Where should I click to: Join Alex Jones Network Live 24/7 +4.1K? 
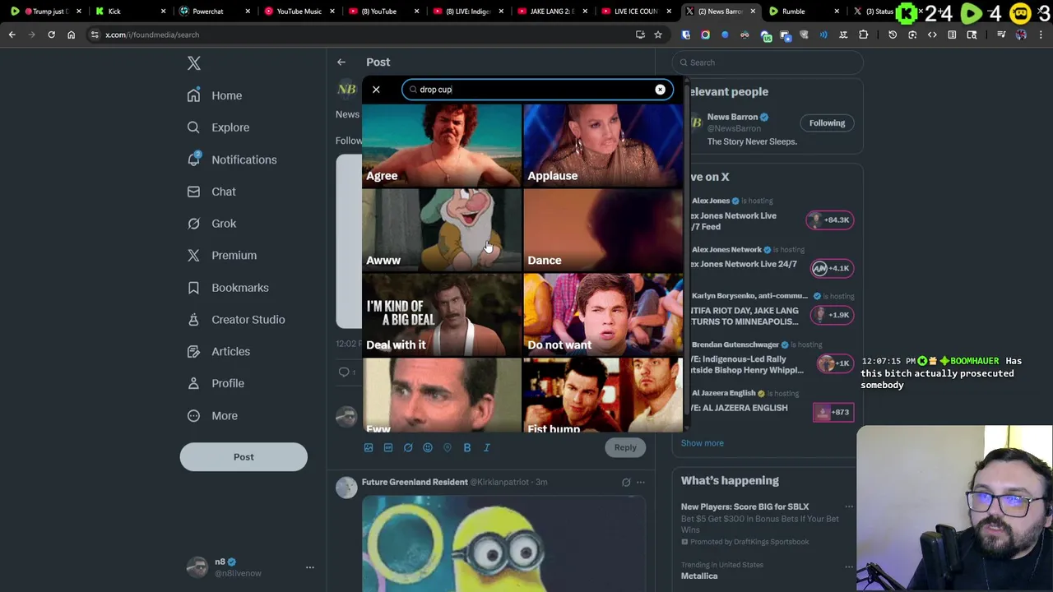(x=830, y=268)
